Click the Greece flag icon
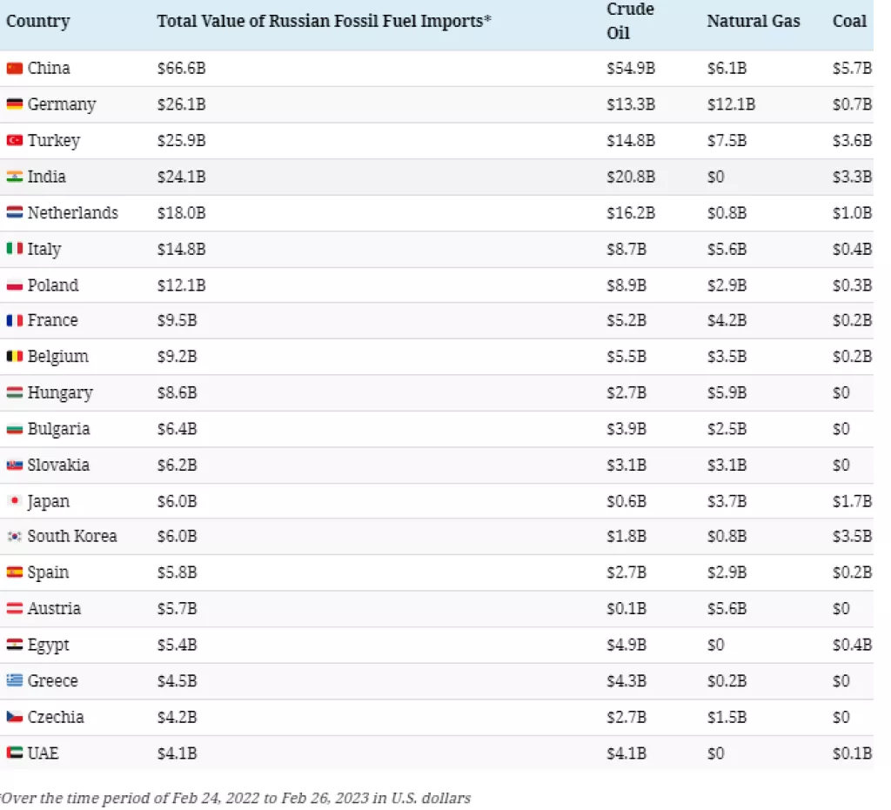 coord(14,681)
